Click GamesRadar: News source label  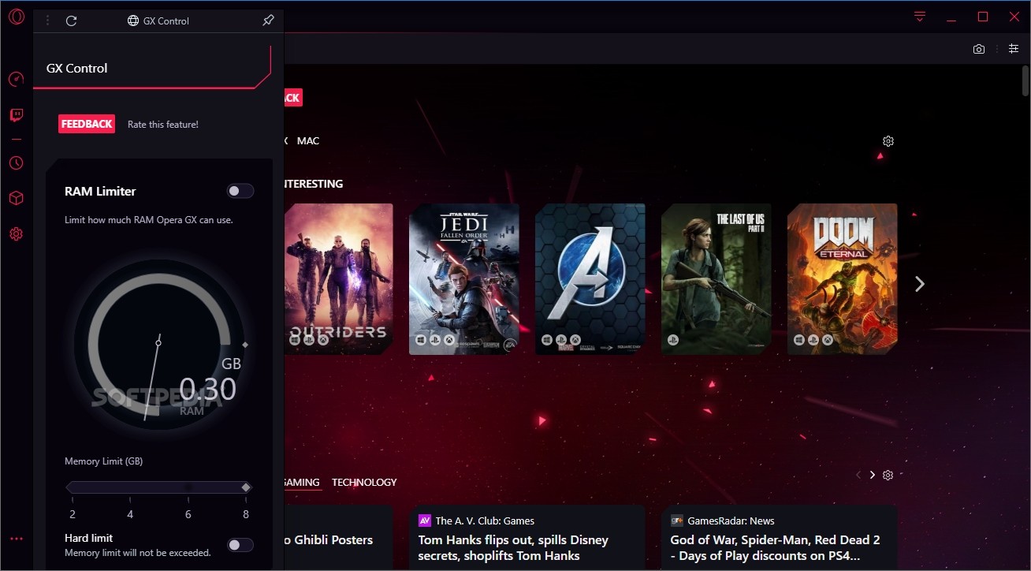point(731,521)
